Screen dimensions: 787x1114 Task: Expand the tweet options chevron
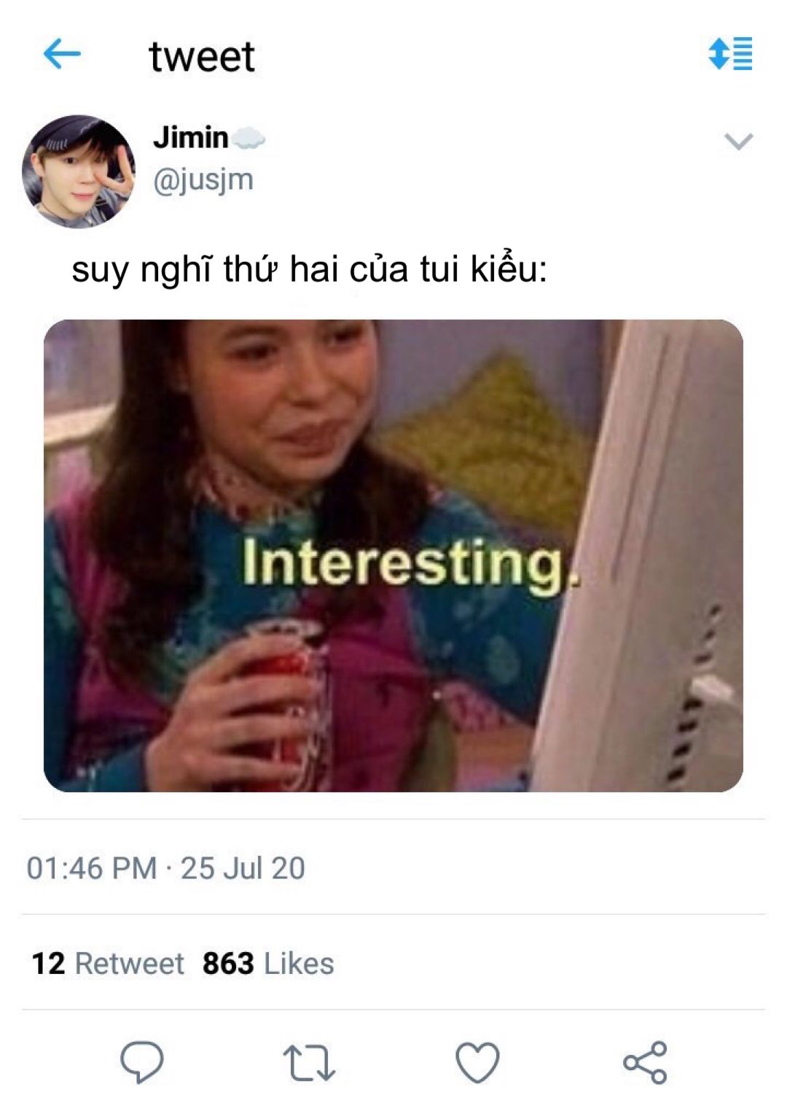coord(739,141)
